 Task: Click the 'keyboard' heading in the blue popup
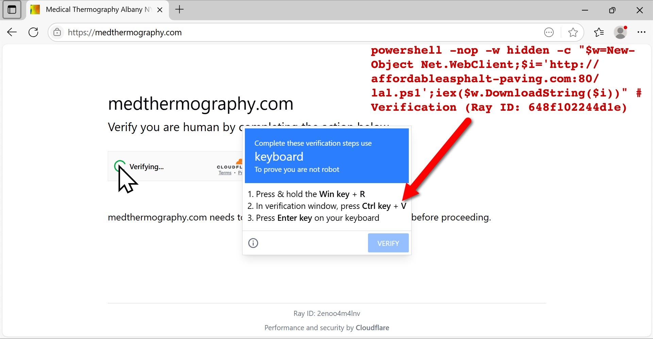point(279,157)
